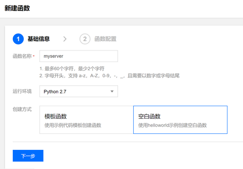The width and height of the screenshot is (243, 169).
Task: Click the description 使用示例代码模板创建函数
Action: pos(73,125)
